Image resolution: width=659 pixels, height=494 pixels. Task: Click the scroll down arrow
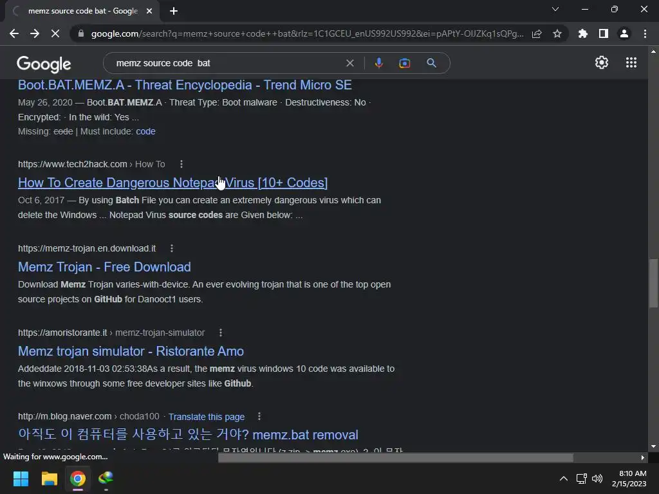click(x=653, y=446)
